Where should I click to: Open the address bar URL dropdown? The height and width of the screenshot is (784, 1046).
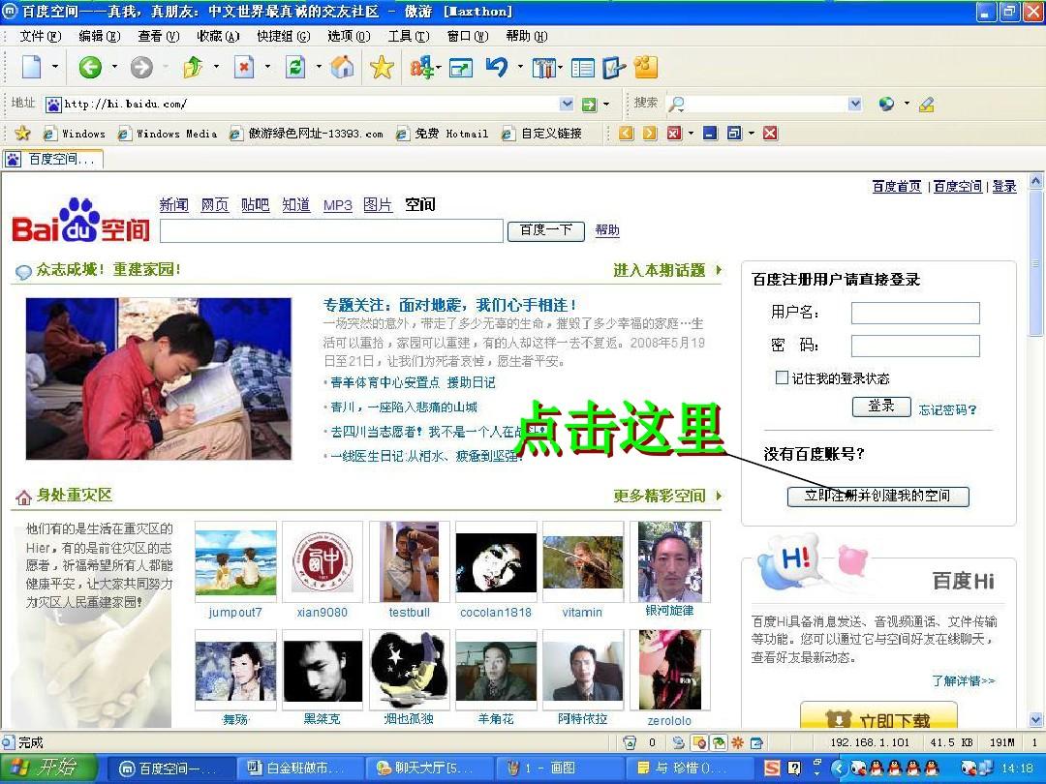567,104
